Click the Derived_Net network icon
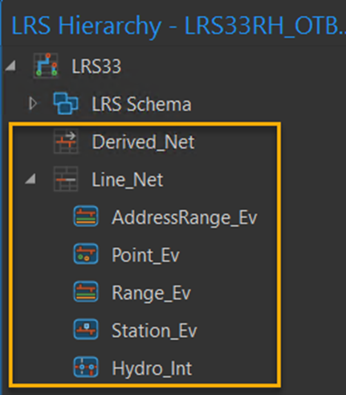Viewport: 346px width, 395px height. coord(66,142)
